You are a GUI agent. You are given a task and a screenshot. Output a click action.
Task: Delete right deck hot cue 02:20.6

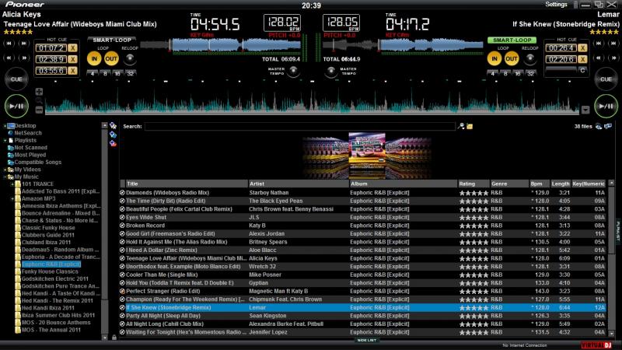[582, 60]
